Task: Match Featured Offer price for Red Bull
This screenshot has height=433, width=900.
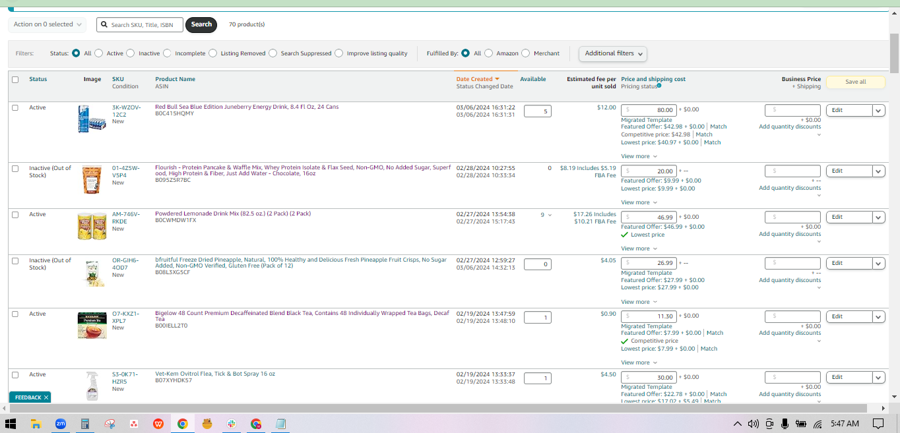Action: [x=719, y=127]
